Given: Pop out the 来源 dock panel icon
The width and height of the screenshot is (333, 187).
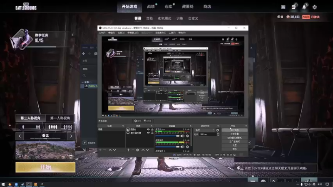Looking at the screenshot, I should point(152,126).
